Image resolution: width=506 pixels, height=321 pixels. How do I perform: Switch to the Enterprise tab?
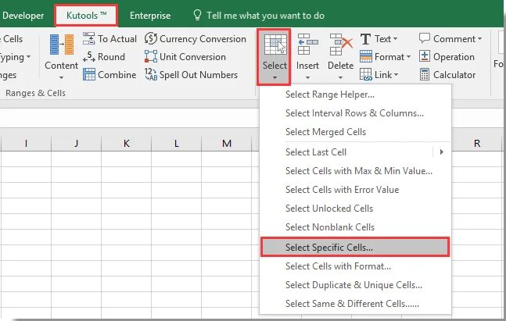150,16
